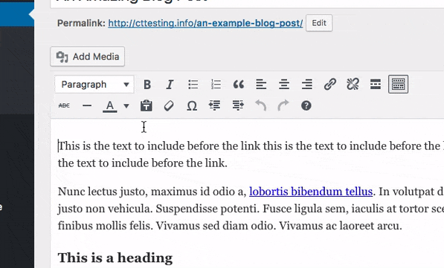The width and height of the screenshot is (444, 268).
Task: Click at start of first paragraph
Action: coord(59,146)
